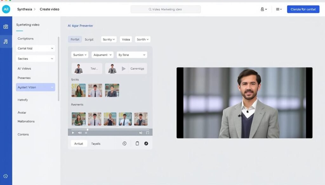The image size is (325, 185).
Task: Click Create video in the breadcrumb
Action: pyautogui.click(x=49, y=9)
